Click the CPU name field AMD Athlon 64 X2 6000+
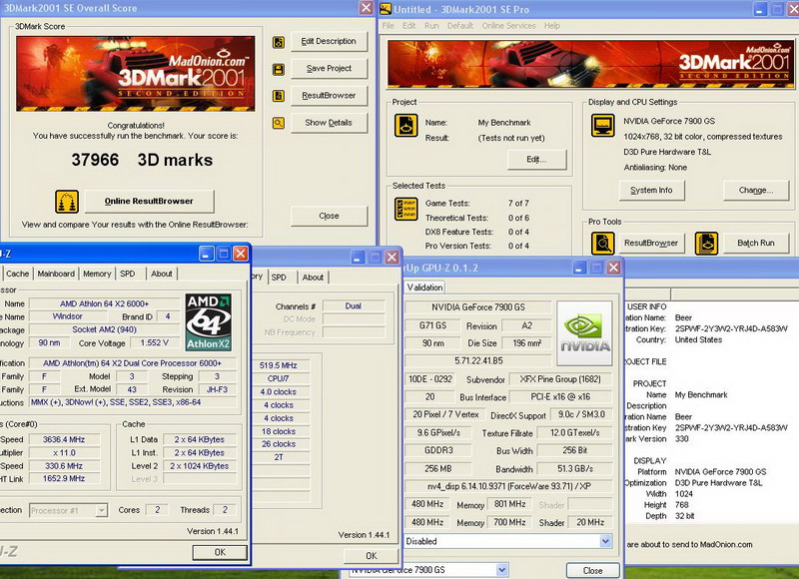This screenshot has height=579, width=799. 105,303
